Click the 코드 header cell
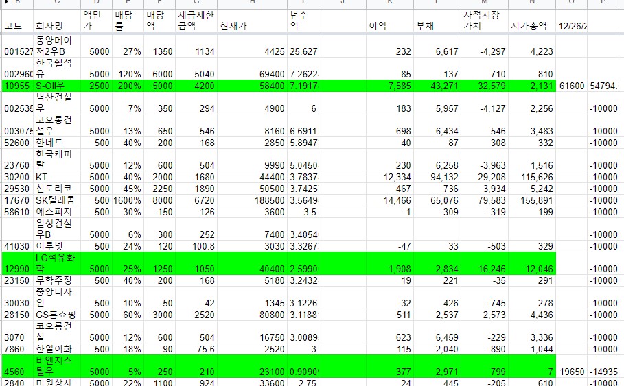This screenshot has width=624, height=386. [x=18, y=21]
